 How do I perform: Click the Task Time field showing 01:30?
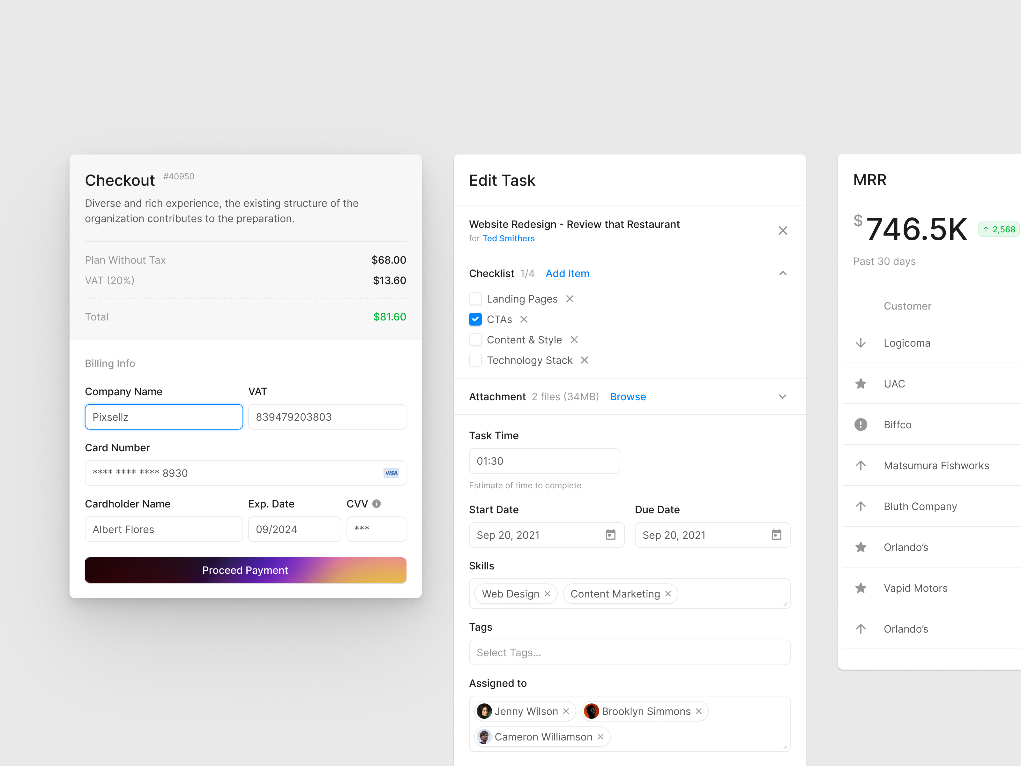coord(544,460)
